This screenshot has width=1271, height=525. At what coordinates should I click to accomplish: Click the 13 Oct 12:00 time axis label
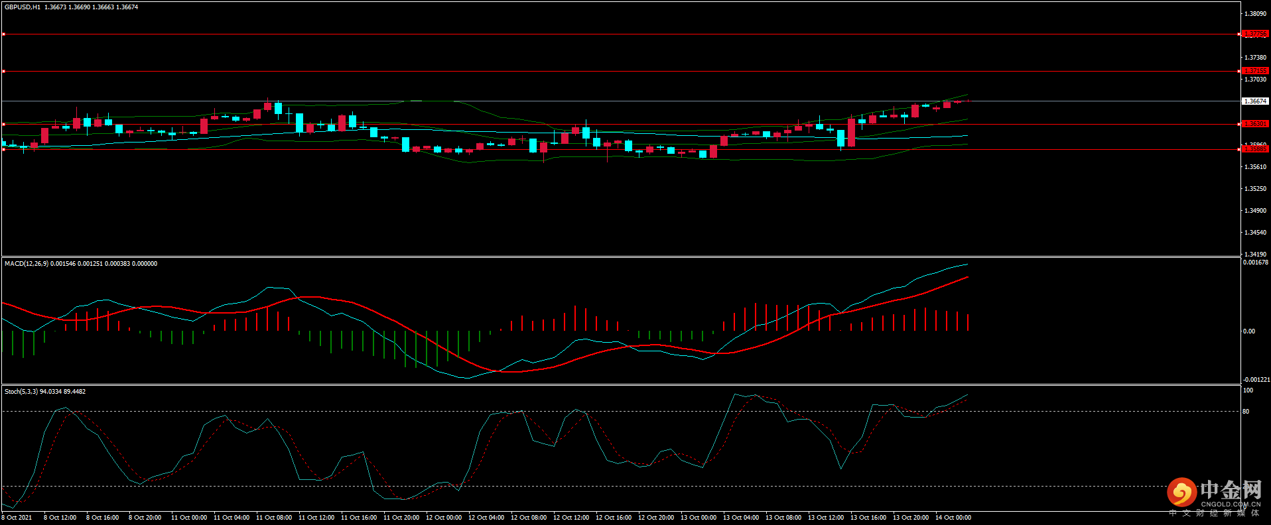coord(826,518)
